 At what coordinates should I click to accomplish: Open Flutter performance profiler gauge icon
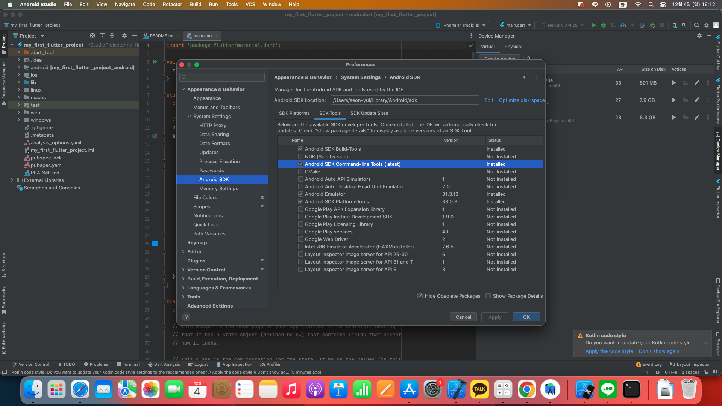pos(623,25)
